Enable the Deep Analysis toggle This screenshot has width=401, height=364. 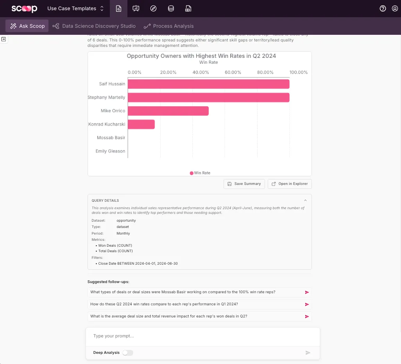[128, 352]
